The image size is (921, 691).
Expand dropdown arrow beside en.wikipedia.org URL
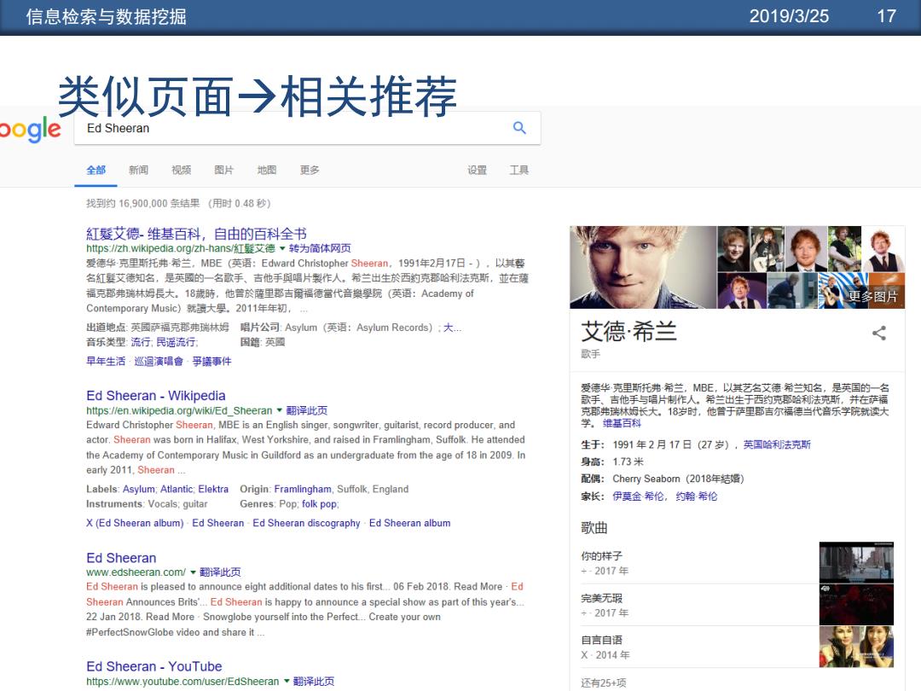coord(280,410)
